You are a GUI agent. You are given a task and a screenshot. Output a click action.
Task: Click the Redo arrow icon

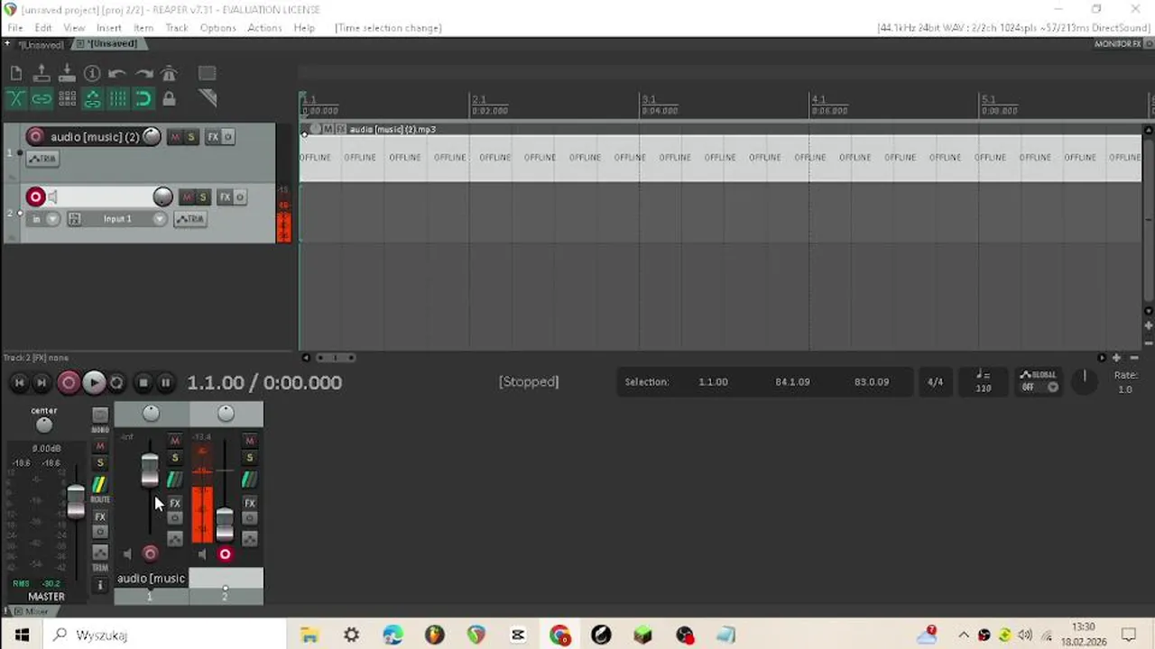143,74
